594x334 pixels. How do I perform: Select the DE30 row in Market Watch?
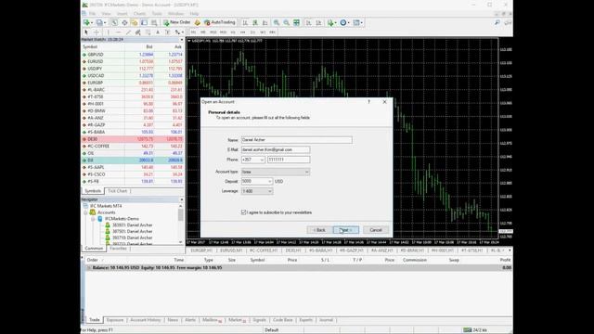pos(133,139)
